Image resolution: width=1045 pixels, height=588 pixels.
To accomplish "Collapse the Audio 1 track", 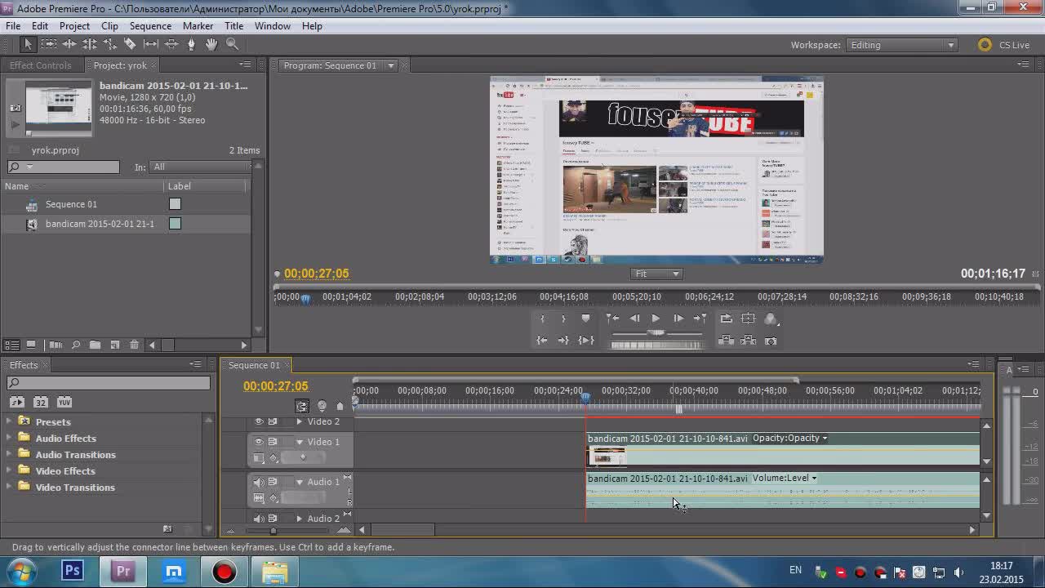I will pos(300,482).
